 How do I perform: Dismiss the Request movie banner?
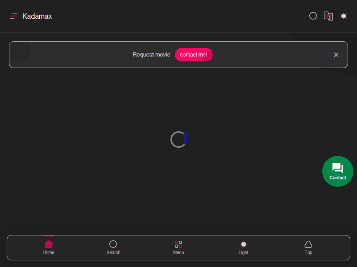336,55
